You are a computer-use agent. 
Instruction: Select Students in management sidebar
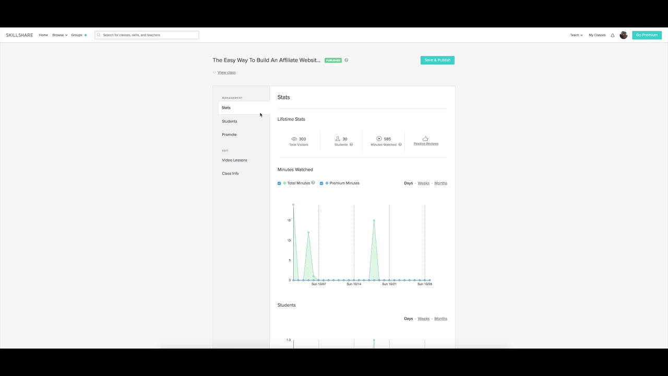tap(230, 121)
